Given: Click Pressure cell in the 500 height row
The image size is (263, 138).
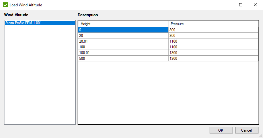Looking at the screenshot, I should click(x=213, y=59).
